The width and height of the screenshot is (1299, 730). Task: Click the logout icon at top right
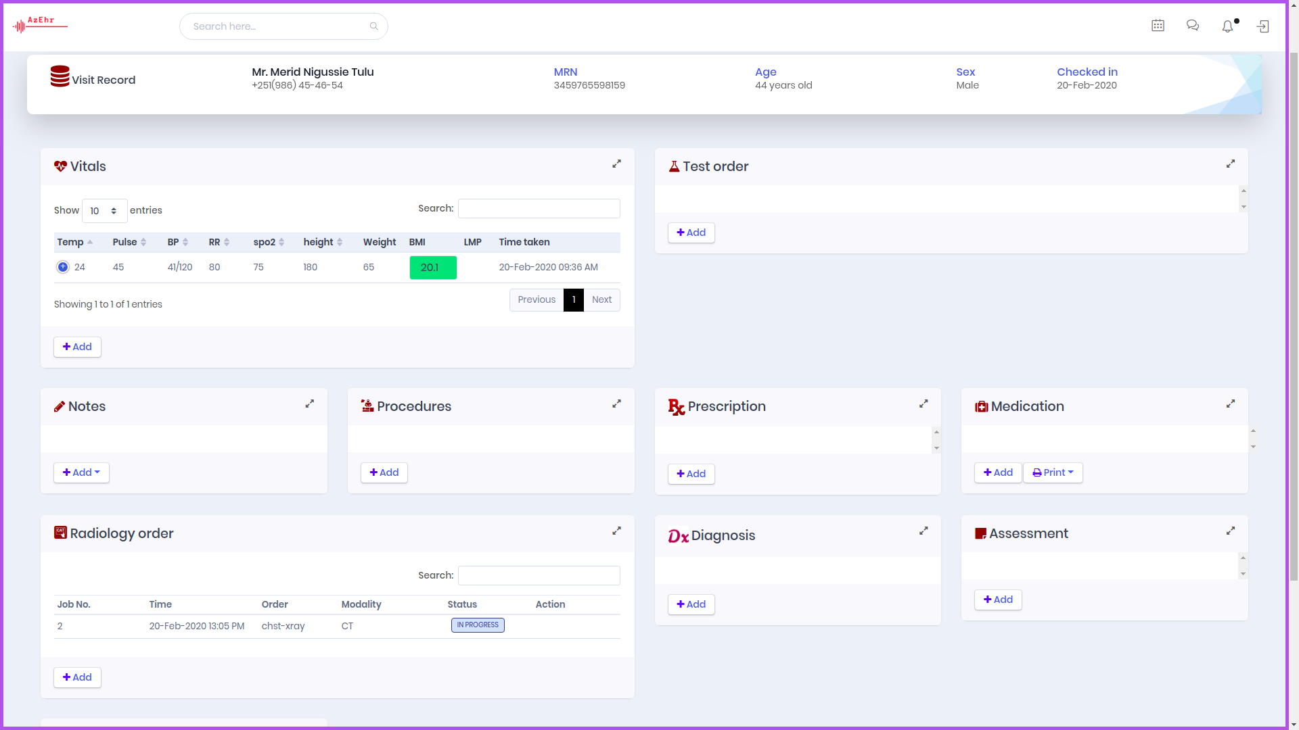coord(1262,26)
